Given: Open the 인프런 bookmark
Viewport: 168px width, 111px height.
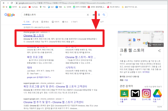Looking at the screenshot, I should [67, 7].
